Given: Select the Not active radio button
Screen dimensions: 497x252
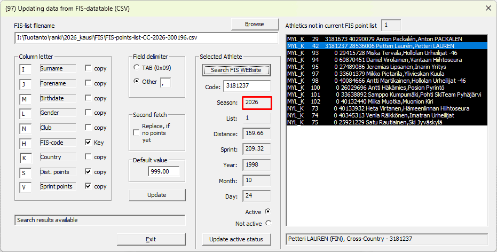Looking at the screenshot, I should [x=267, y=224].
